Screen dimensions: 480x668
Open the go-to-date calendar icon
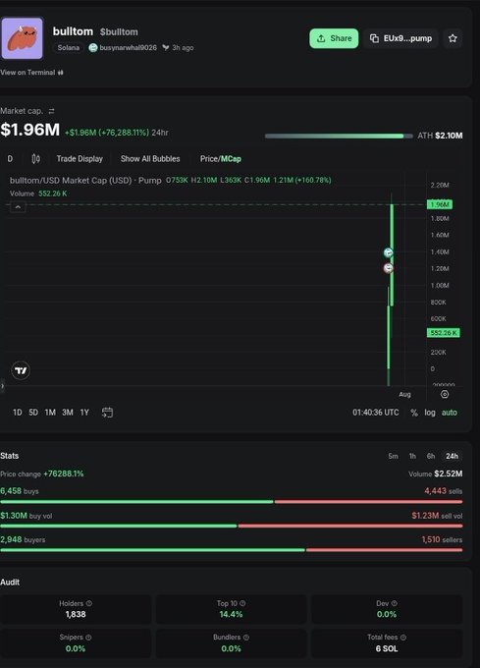(x=107, y=413)
